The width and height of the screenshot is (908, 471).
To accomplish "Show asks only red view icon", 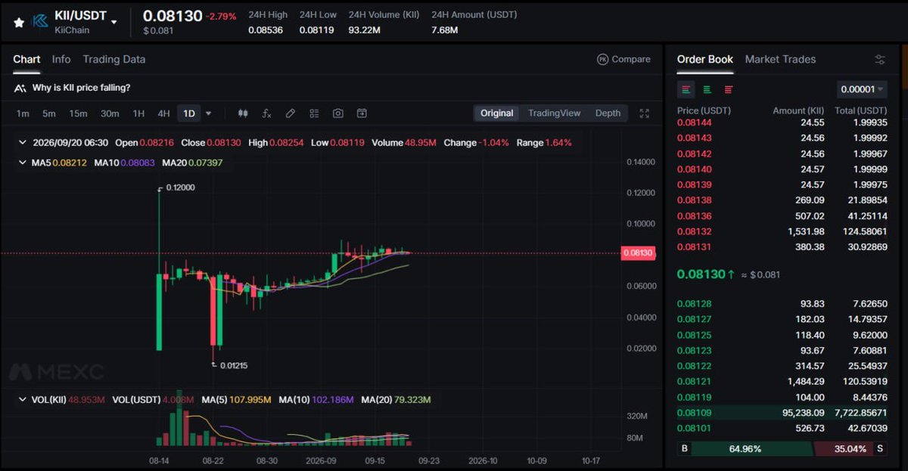I will pos(728,89).
